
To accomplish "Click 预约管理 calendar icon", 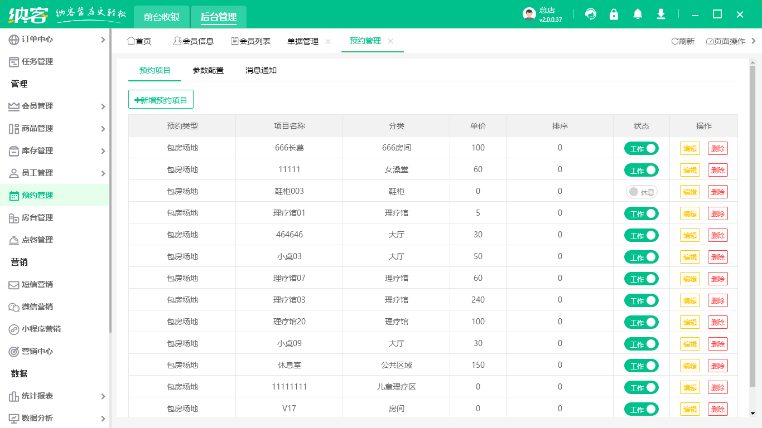I will pos(14,196).
